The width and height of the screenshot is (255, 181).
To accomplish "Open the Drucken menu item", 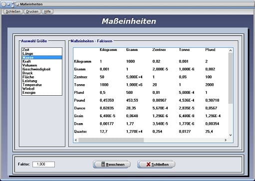I will 32,11.
